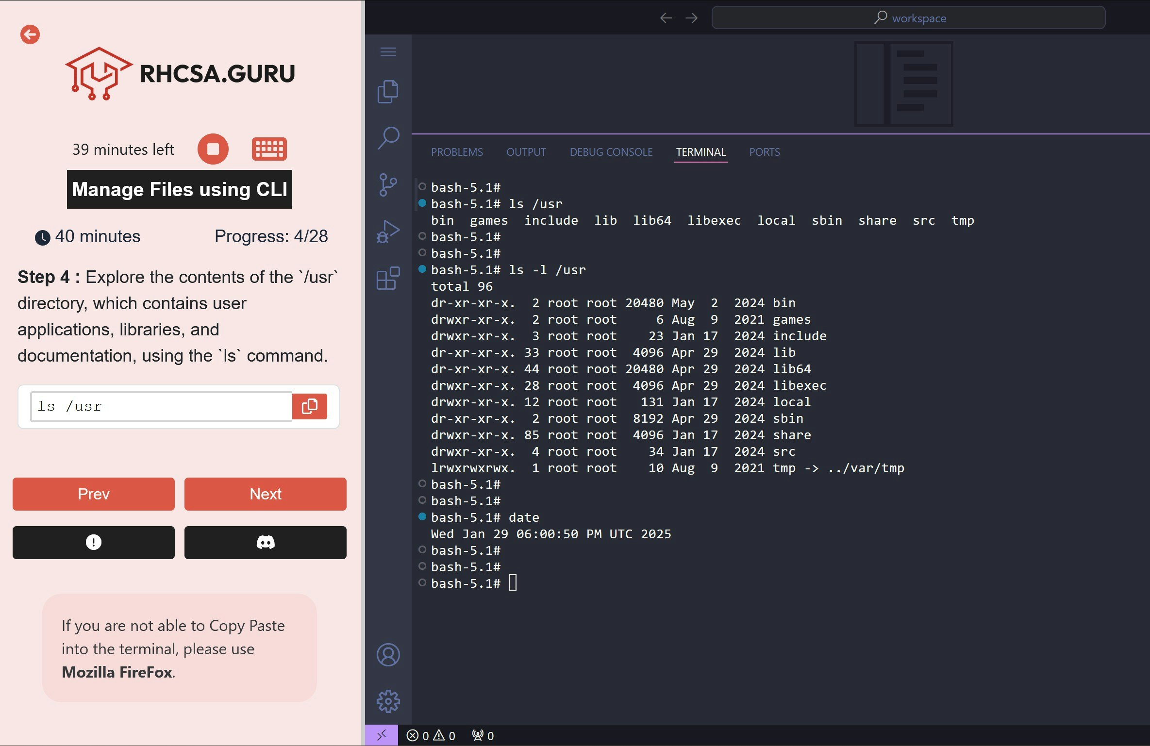Click the 'libexec' row in the listing
Screen dimensions: 1150x746
click(629, 385)
